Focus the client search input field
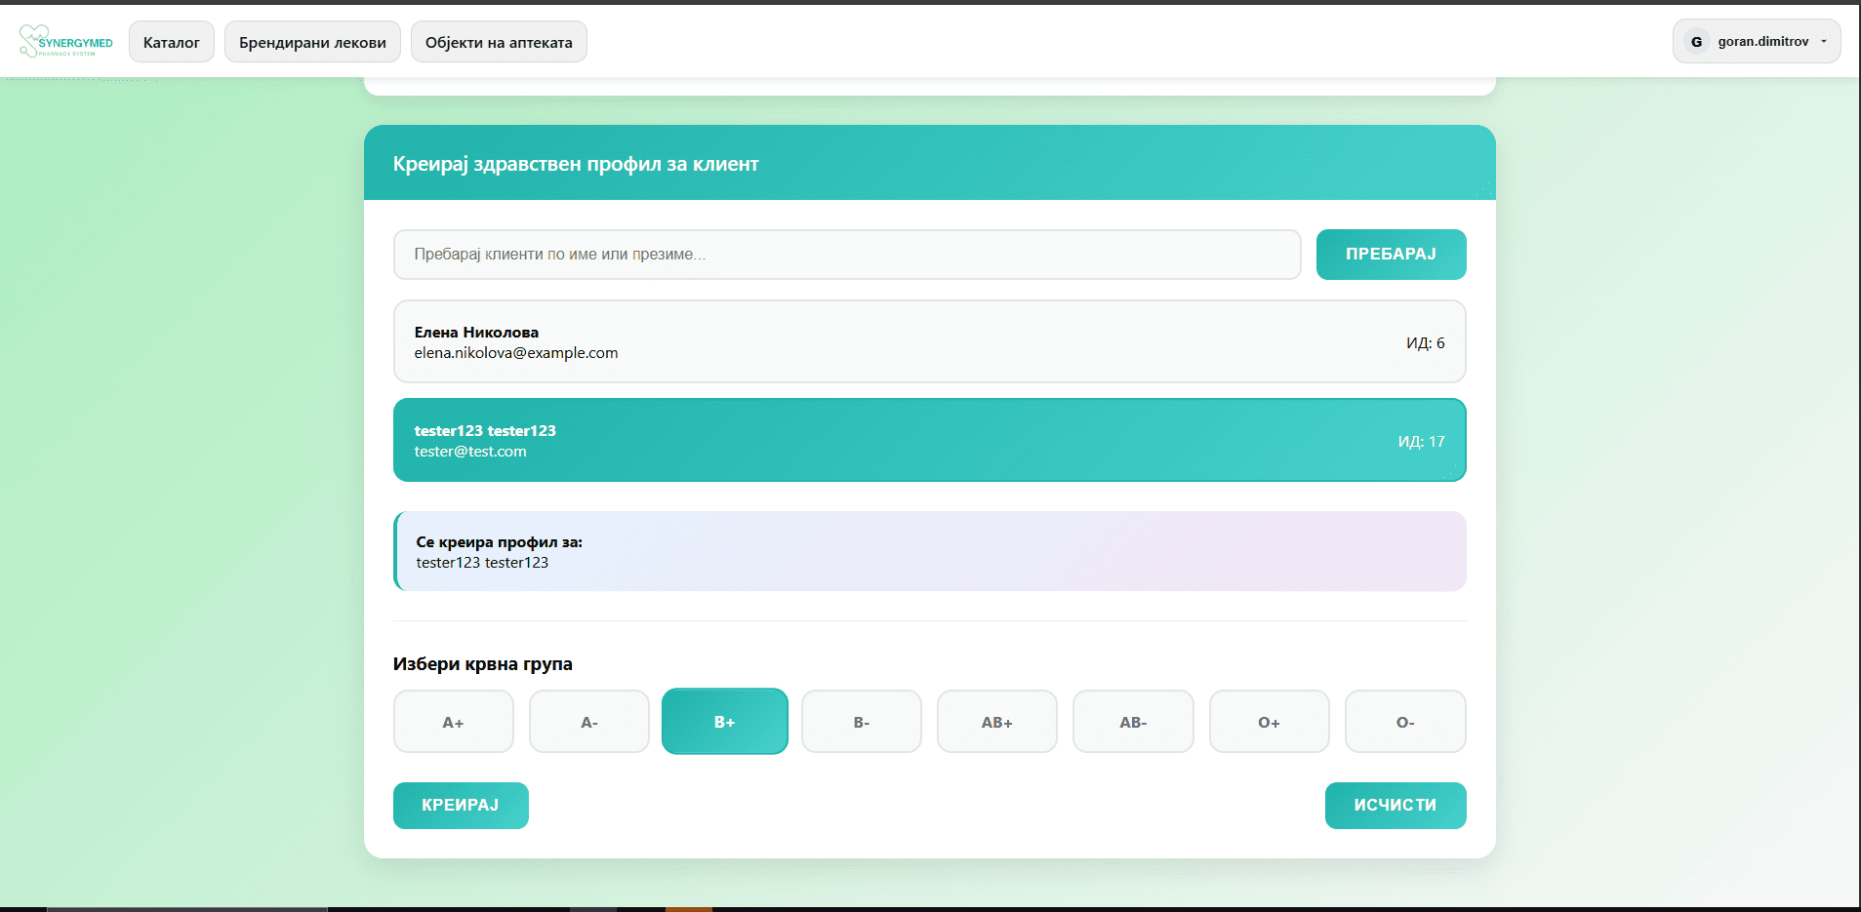 (846, 255)
